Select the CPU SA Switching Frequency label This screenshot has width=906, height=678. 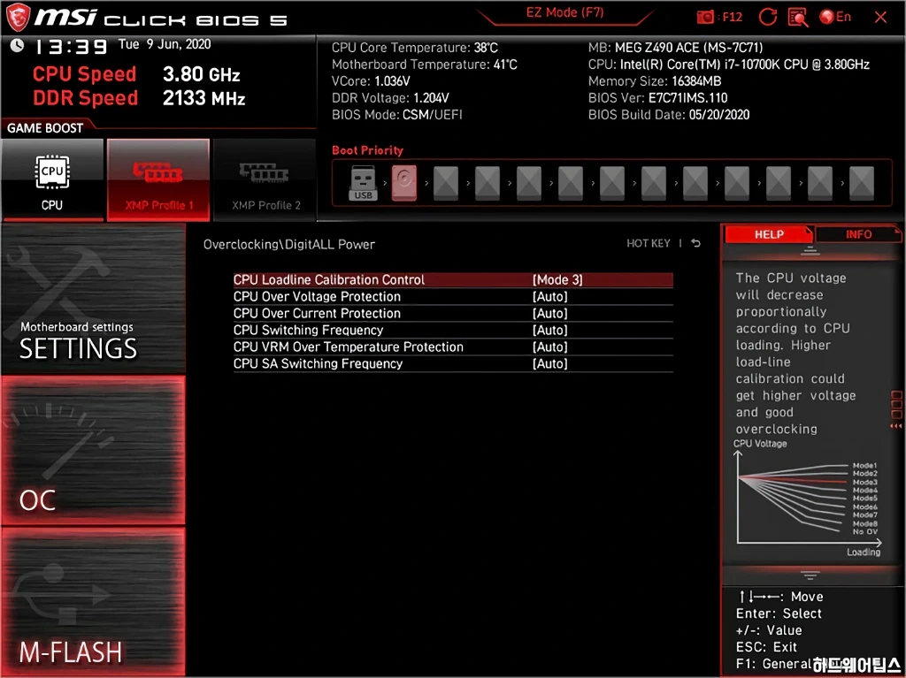[318, 363]
